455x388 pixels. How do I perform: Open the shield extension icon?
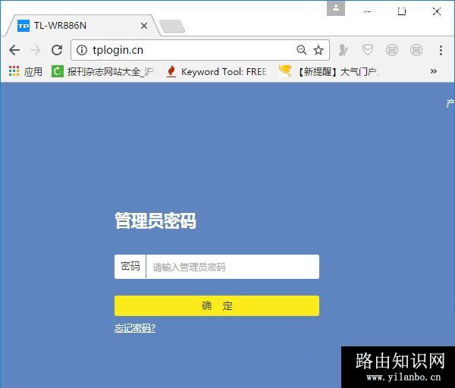[x=368, y=50]
